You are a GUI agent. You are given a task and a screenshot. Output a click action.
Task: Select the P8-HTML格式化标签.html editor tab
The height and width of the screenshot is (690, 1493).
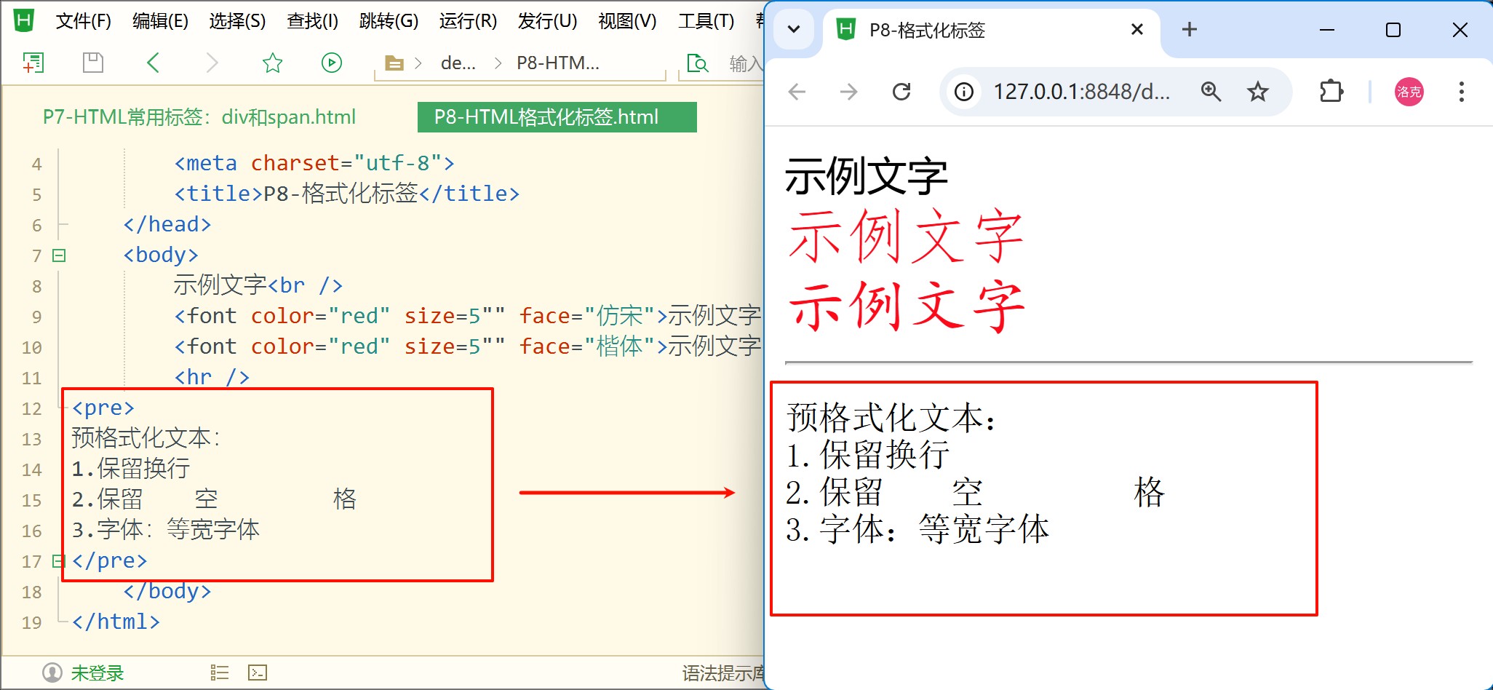(x=557, y=117)
